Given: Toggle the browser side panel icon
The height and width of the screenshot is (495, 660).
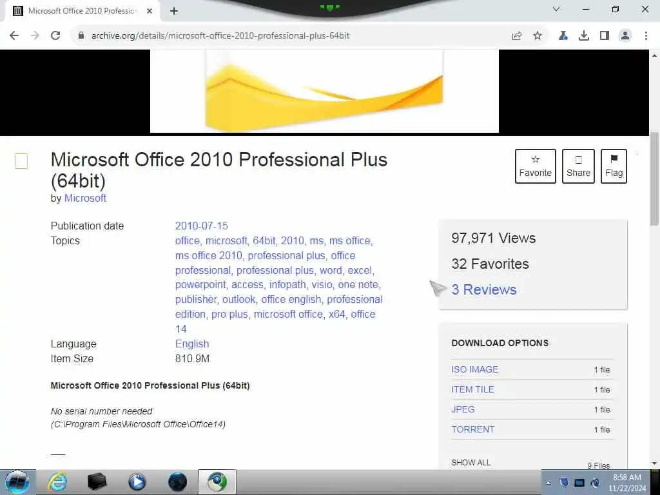Looking at the screenshot, I should (x=605, y=36).
